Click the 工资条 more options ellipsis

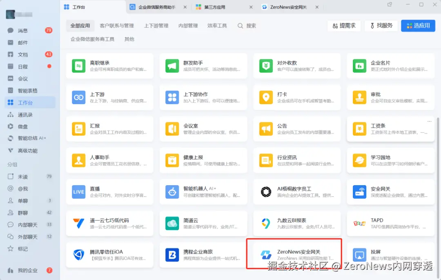pos(429,121)
